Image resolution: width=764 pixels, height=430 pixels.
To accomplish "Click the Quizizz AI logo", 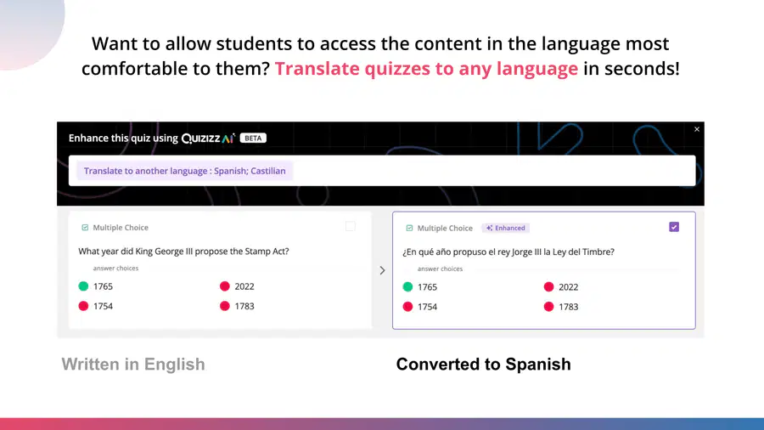I will (208, 139).
